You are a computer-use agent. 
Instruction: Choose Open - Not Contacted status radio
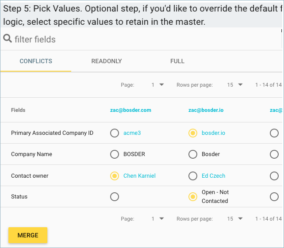coord(193,197)
